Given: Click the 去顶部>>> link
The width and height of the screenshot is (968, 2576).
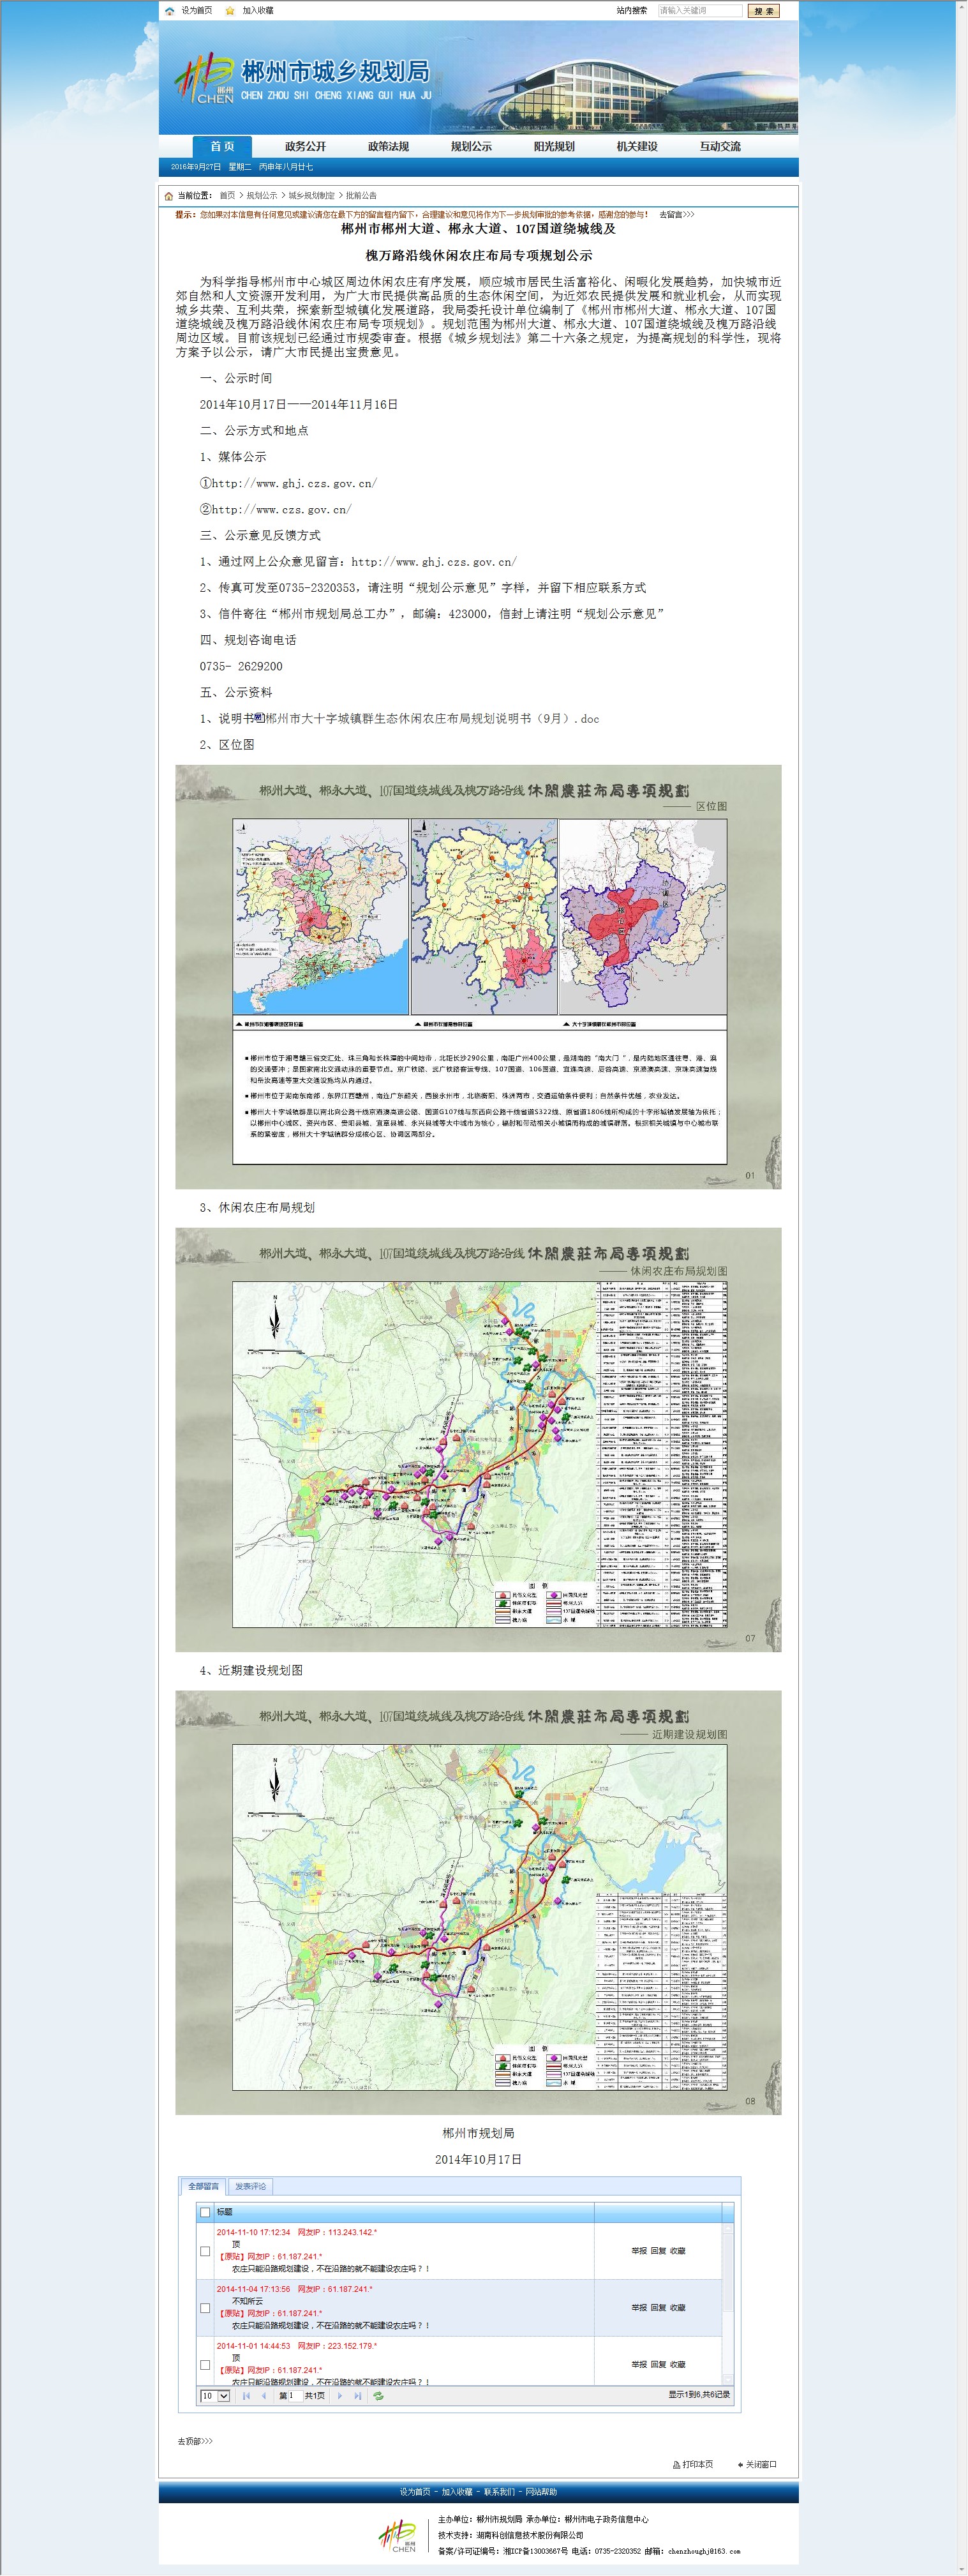Looking at the screenshot, I should pyautogui.click(x=195, y=2441).
